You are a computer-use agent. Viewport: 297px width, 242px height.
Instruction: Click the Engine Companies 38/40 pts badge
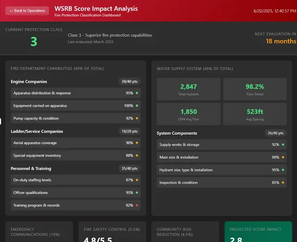(129, 81)
